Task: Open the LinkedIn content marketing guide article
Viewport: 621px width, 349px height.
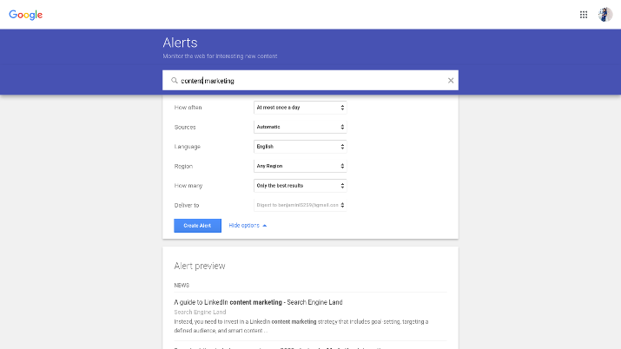Action: 258,302
